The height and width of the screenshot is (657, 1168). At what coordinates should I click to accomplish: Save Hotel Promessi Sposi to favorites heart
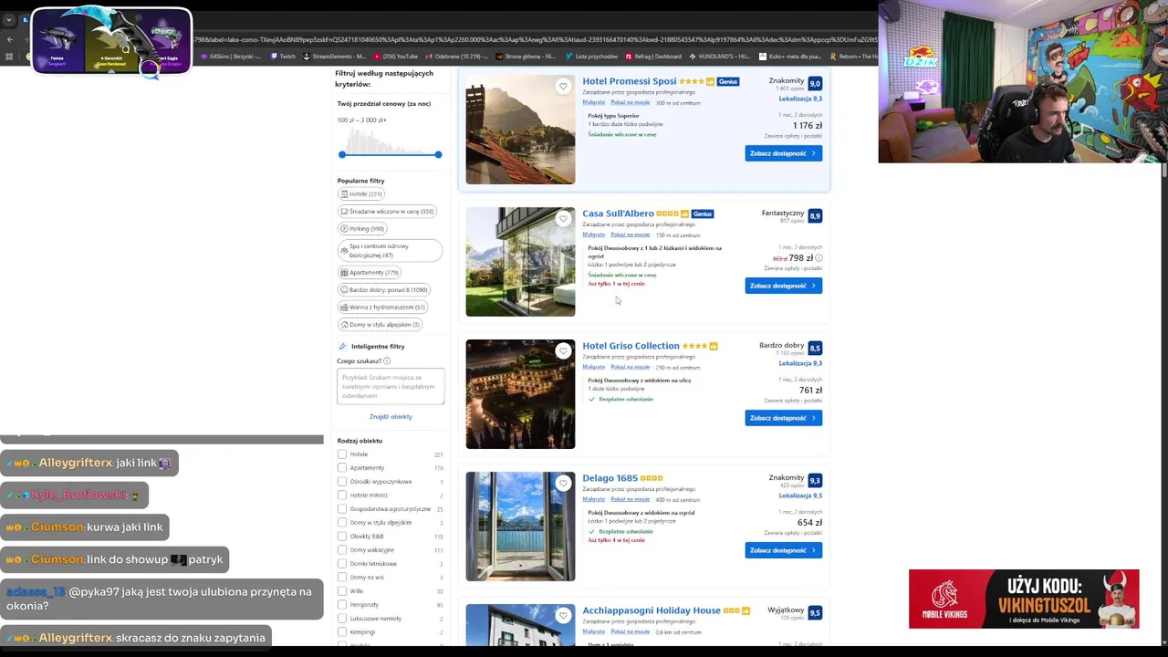tap(563, 87)
